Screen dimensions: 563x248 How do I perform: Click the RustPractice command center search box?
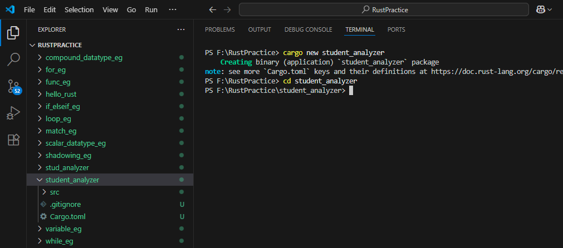coord(384,9)
